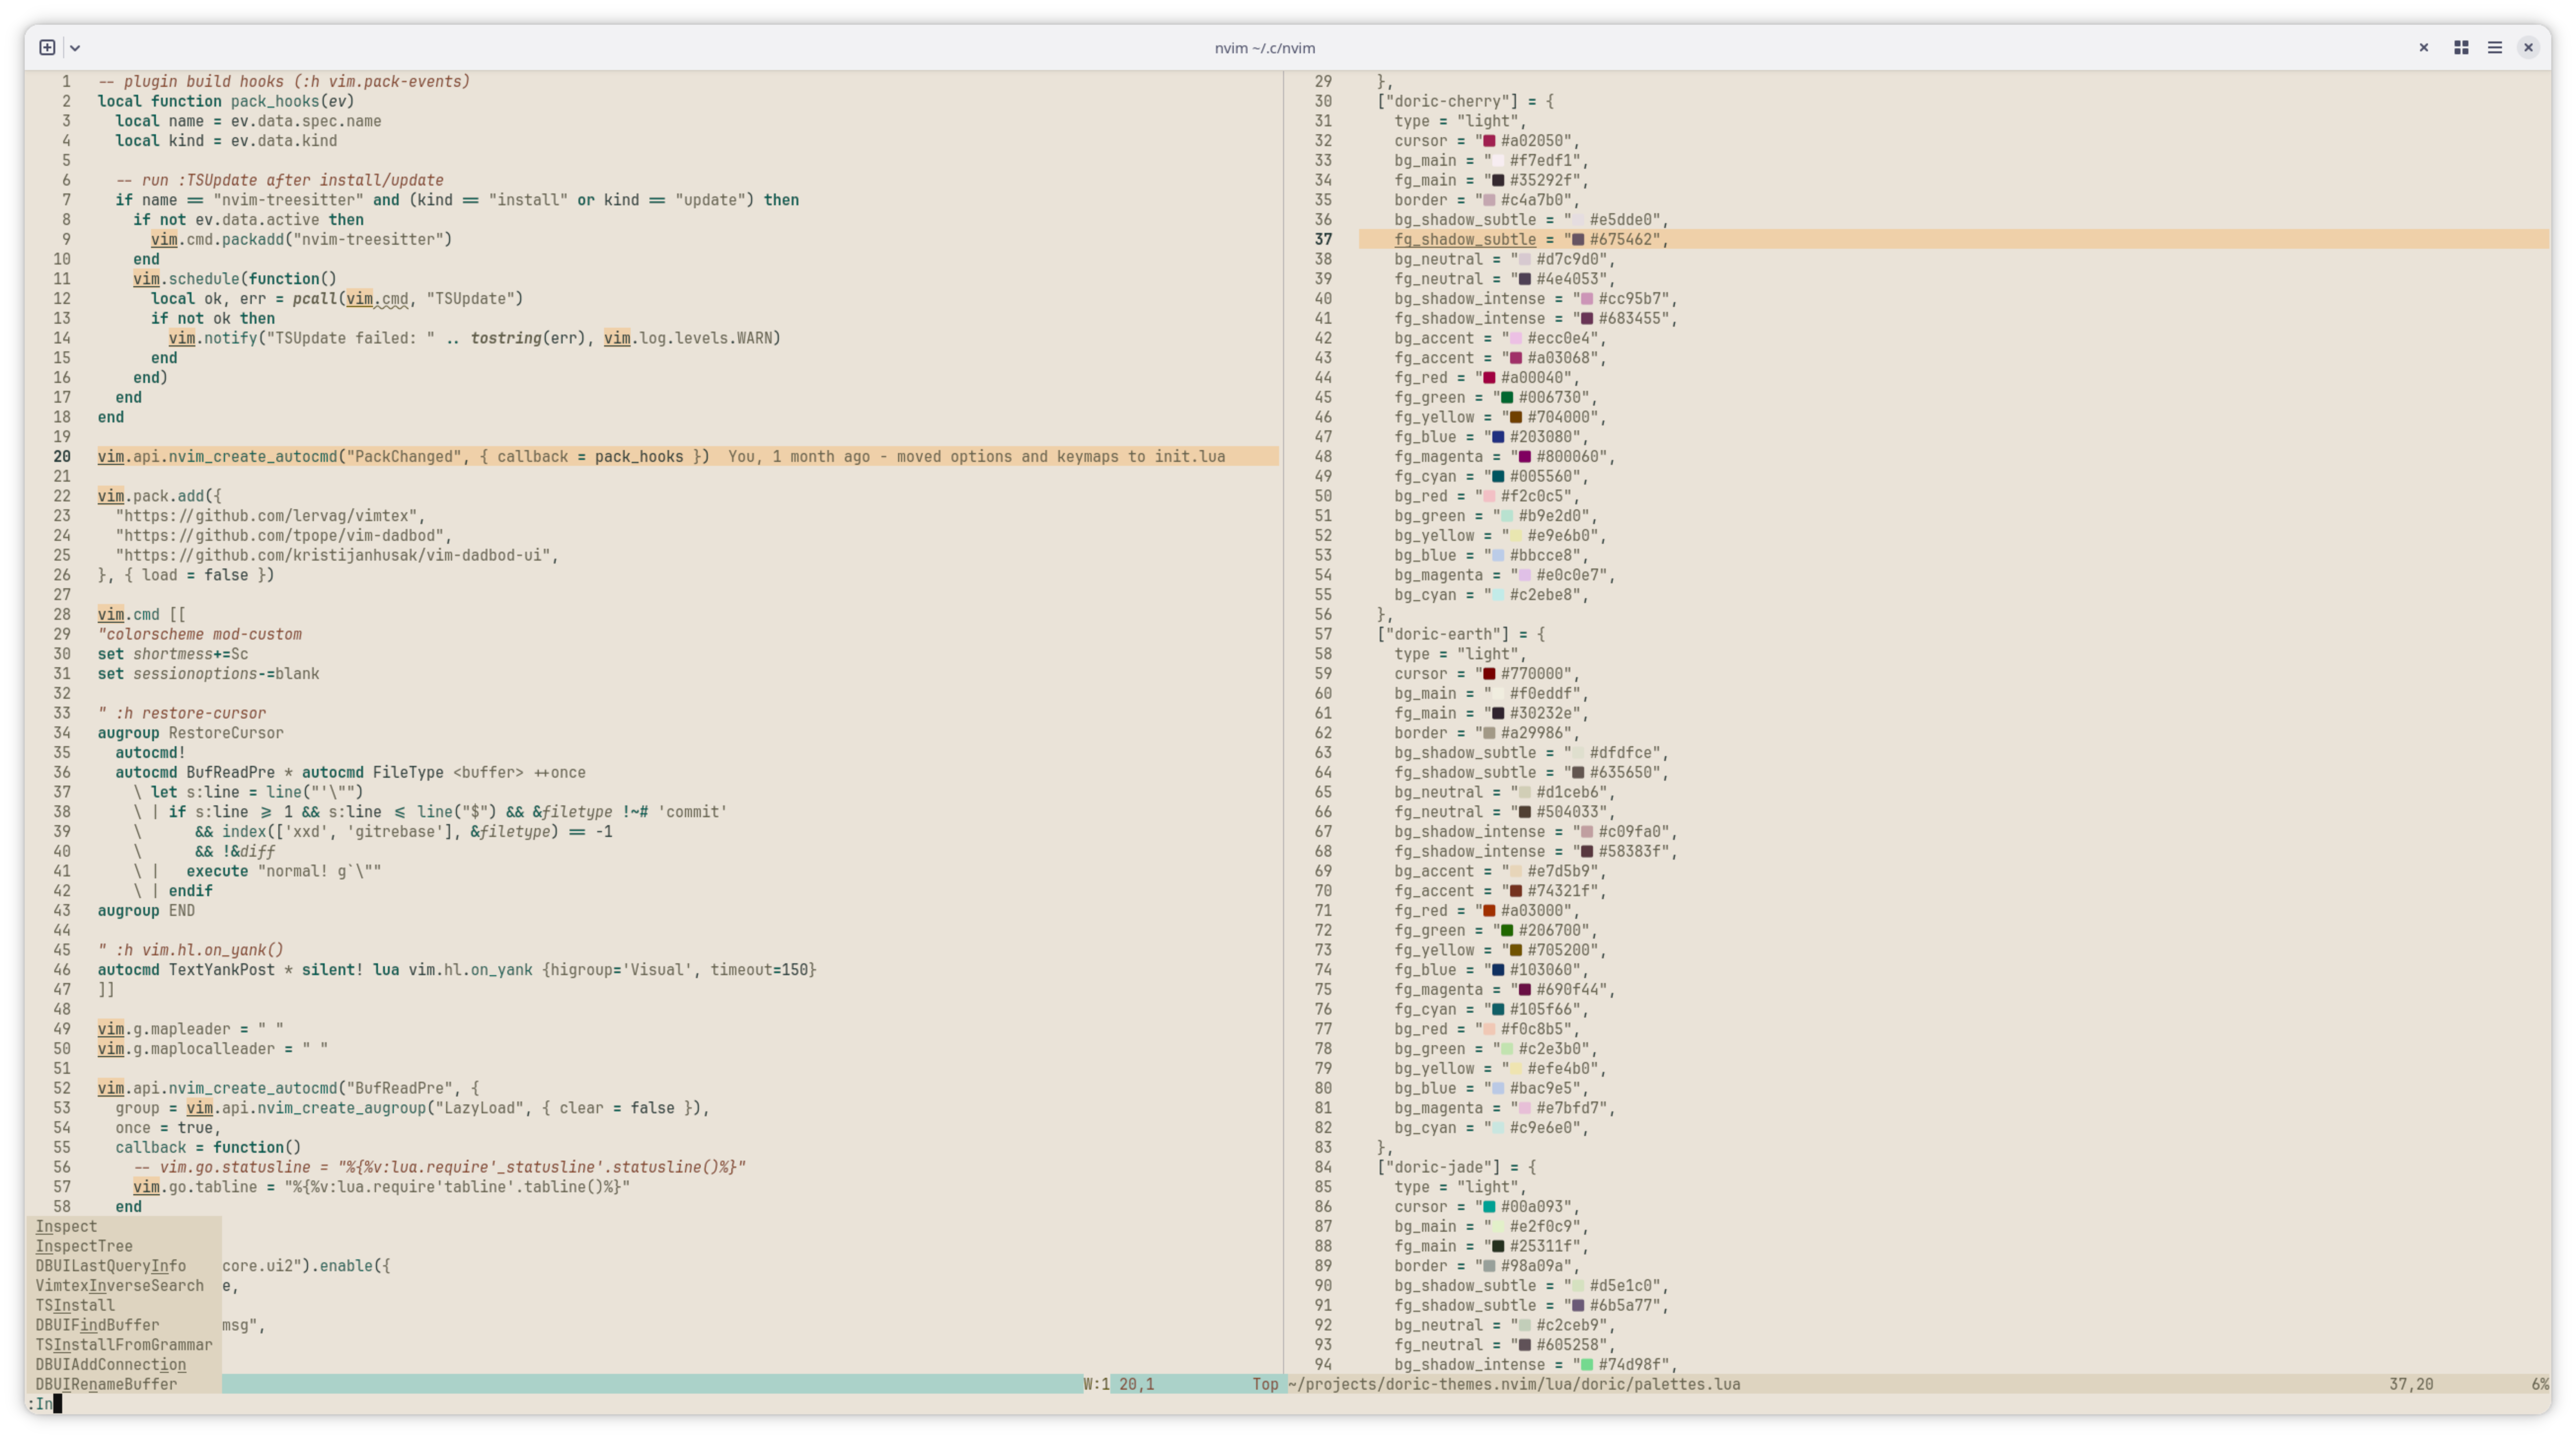Pick TSInstall in the command completion menu
This screenshot has width=2576, height=1439.
(x=75, y=1305)
